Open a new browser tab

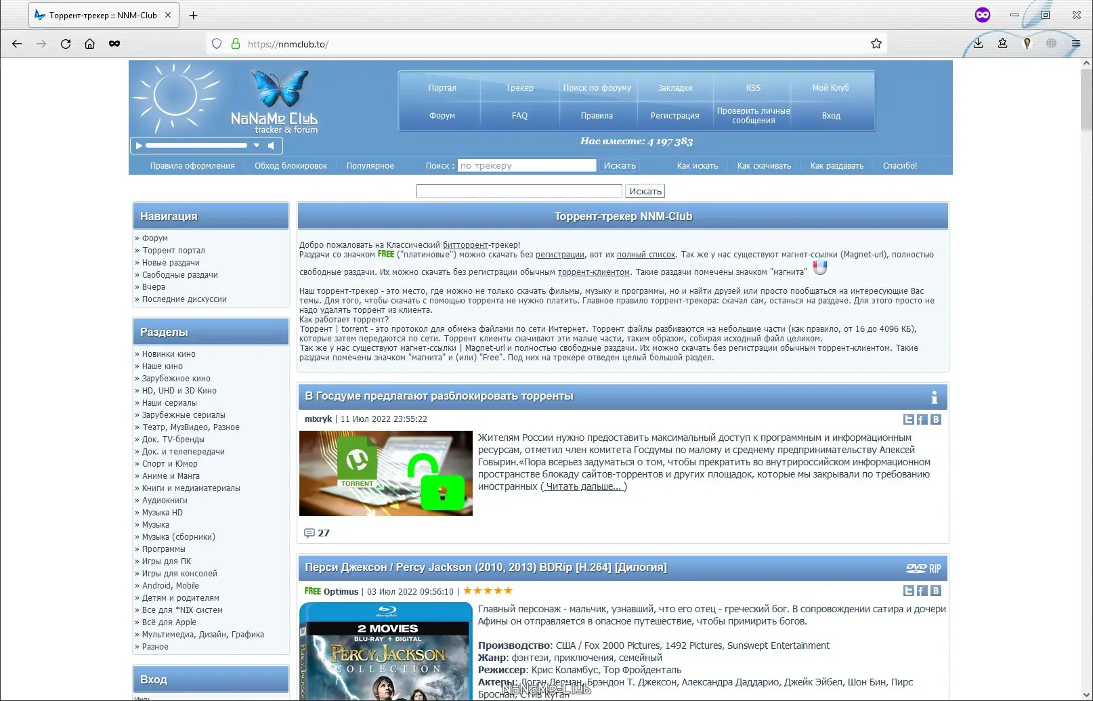[x=194, y=15]
